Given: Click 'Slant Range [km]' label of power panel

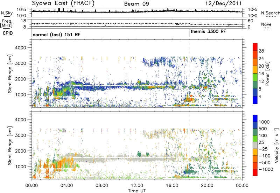Looking at the screenshot, I should point(10,74).
